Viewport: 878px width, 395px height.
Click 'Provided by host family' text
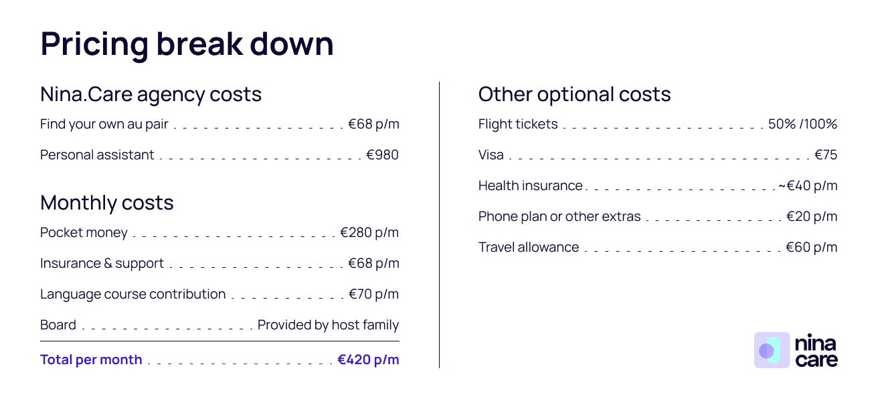(x=328, y=325)
